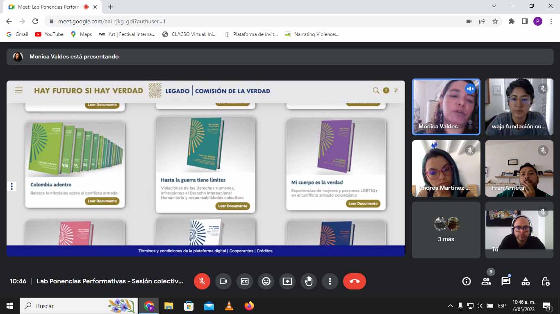The height and width of the screenshot is (314, 560).
Task: Click the help question mark icon
Action: pyautogui.click(x=386, y=90)
